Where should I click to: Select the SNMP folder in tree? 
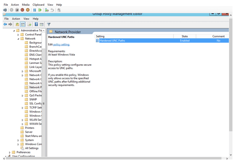(31, 99)
